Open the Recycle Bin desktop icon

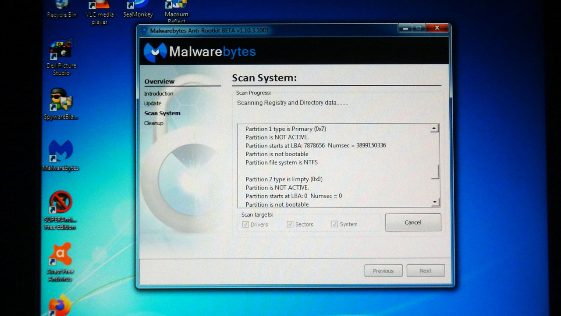pyautogui.click(x=61, y=9)
